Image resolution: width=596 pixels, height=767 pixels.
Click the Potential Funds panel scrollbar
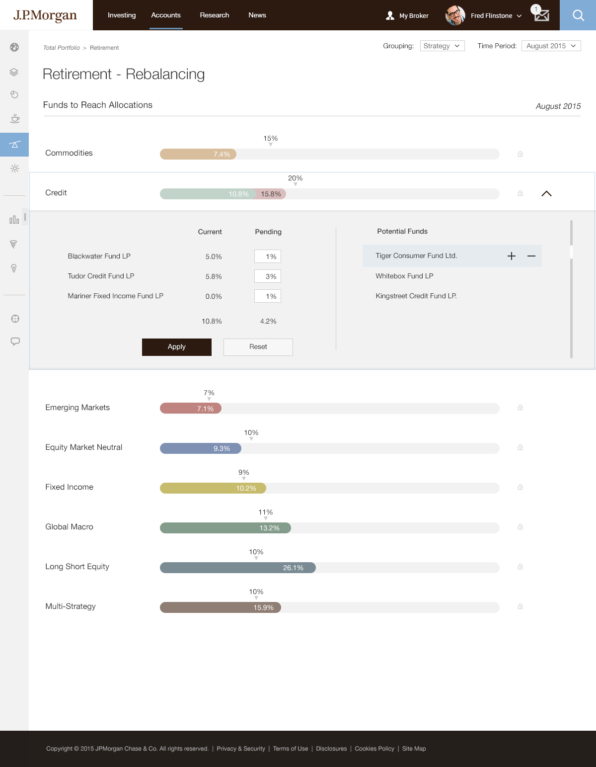coord(571,289)
